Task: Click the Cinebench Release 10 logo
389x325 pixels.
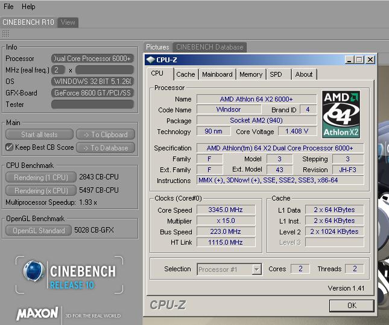Action: point(69,275)
